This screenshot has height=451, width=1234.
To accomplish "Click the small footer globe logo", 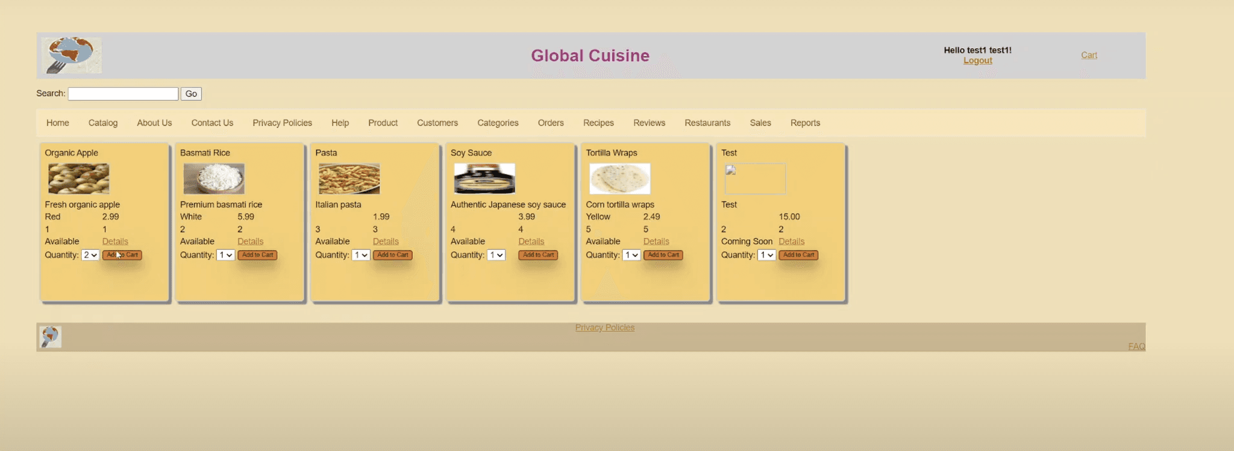I will pos(51,337).
